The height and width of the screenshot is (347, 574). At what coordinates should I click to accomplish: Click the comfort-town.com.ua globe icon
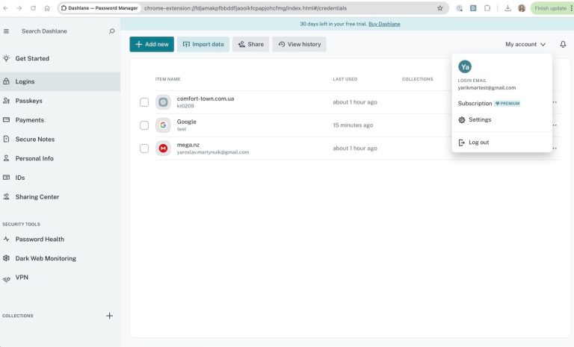(163, 102)
